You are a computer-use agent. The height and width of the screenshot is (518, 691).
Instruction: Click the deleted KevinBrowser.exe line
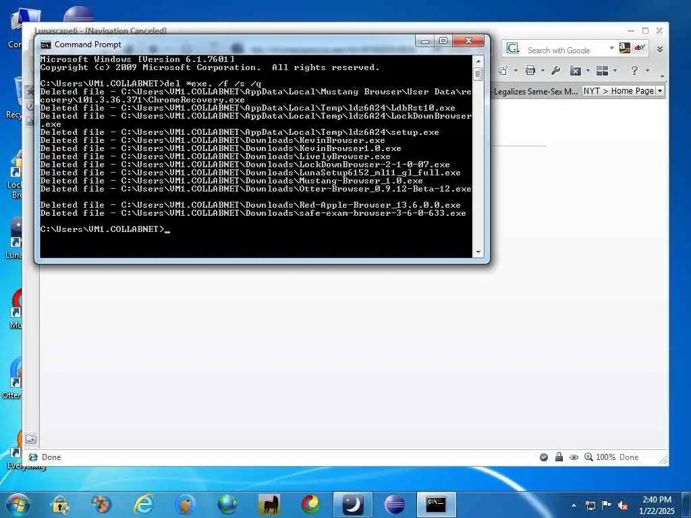tap(213, 140)
